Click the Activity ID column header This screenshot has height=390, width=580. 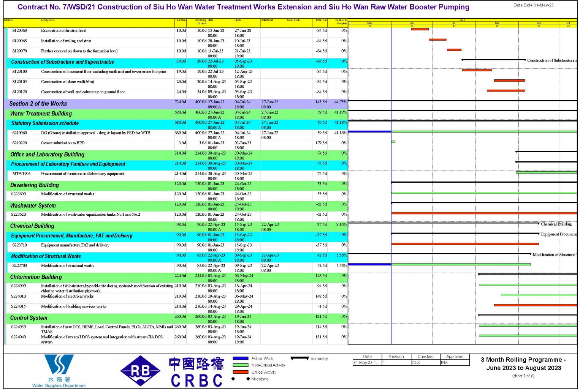[22, 23]
